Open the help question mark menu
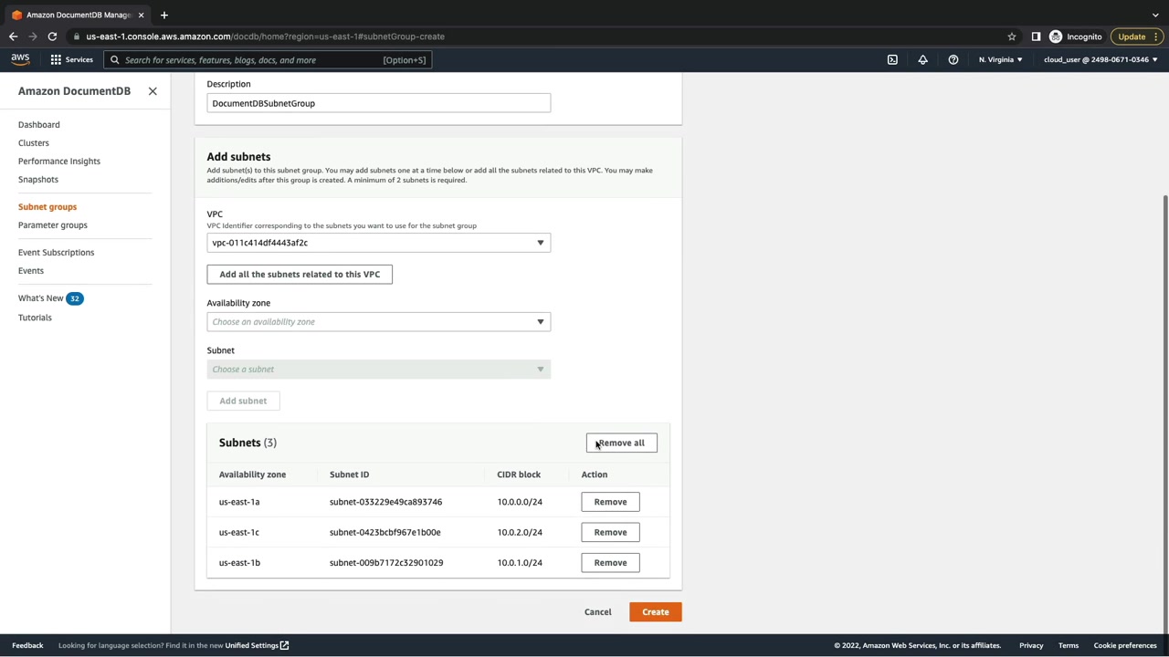This screenshot has width=1169, height=657. pos(953,60)
